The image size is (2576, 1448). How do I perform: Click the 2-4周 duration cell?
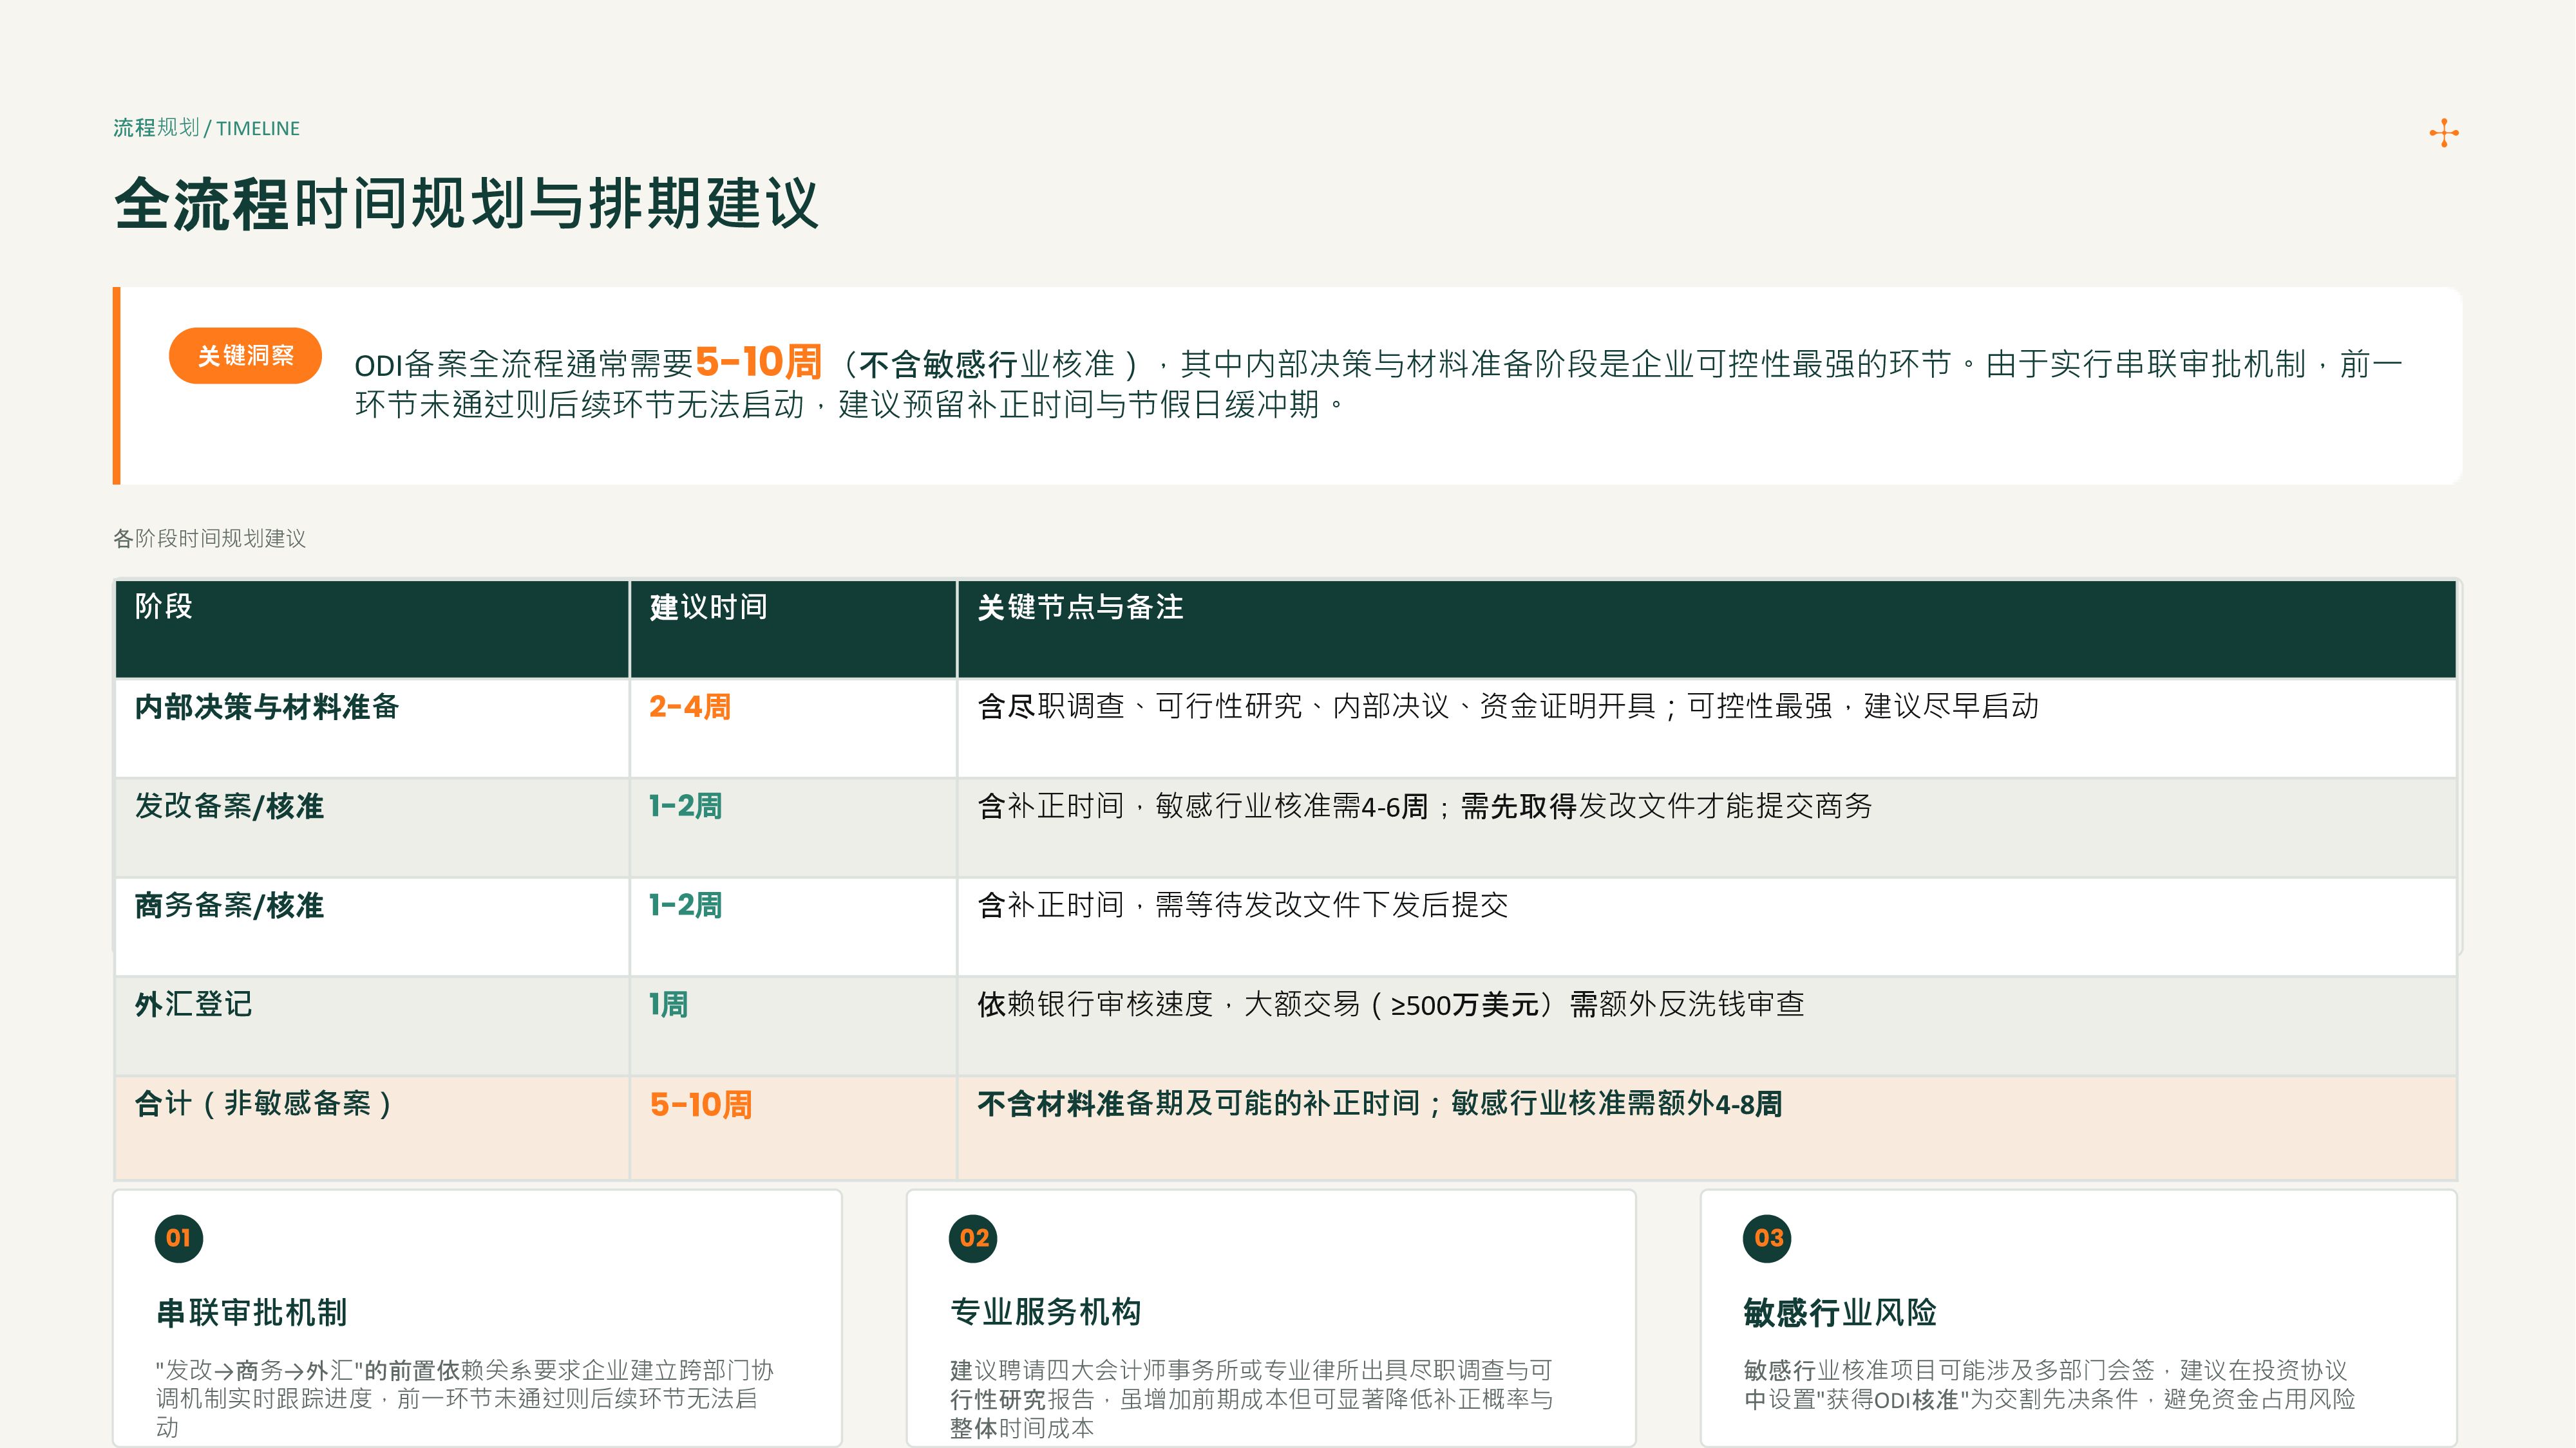690,707
